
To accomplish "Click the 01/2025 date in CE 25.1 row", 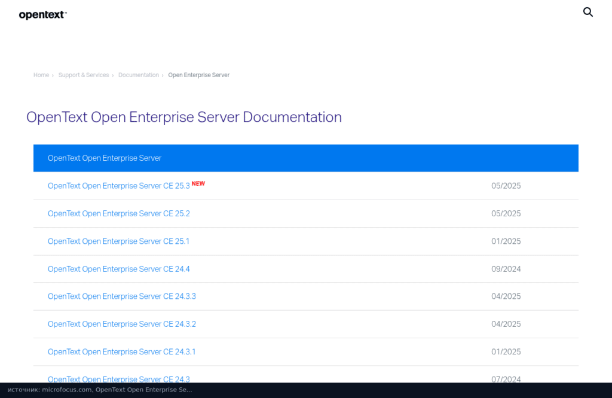I will [506, 241].
